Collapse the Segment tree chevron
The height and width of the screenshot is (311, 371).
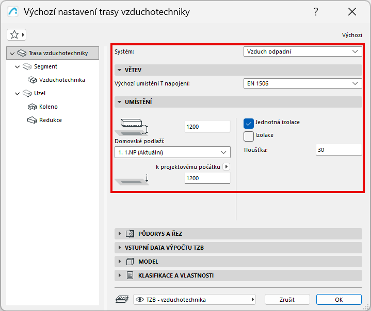17,67
